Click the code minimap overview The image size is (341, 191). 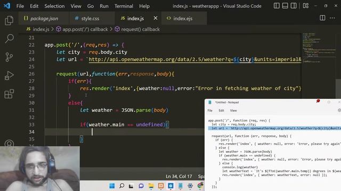319,48
